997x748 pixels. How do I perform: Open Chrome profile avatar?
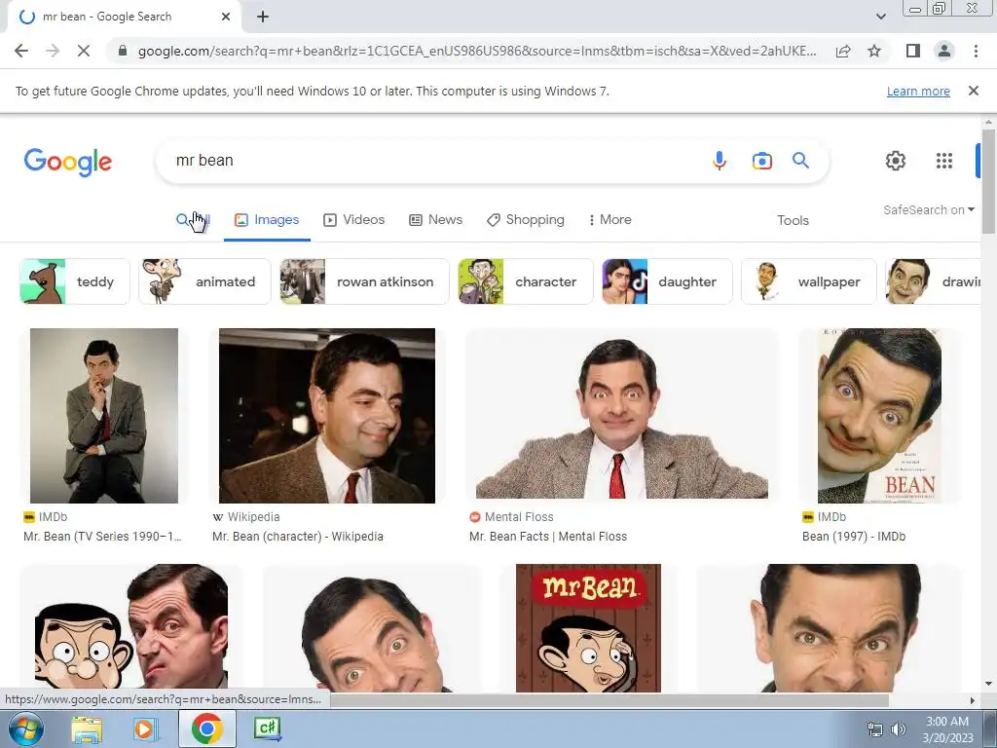pos(944,51)
